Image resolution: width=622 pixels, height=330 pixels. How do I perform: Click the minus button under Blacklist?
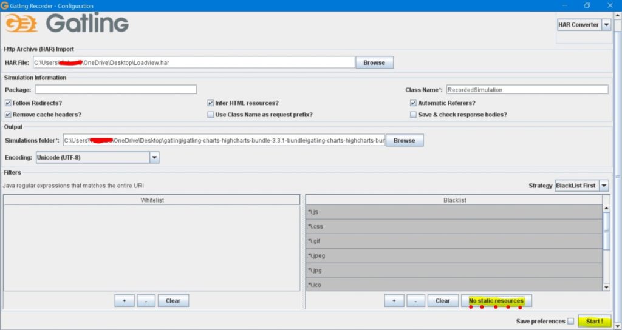click(x=415, y=301)
